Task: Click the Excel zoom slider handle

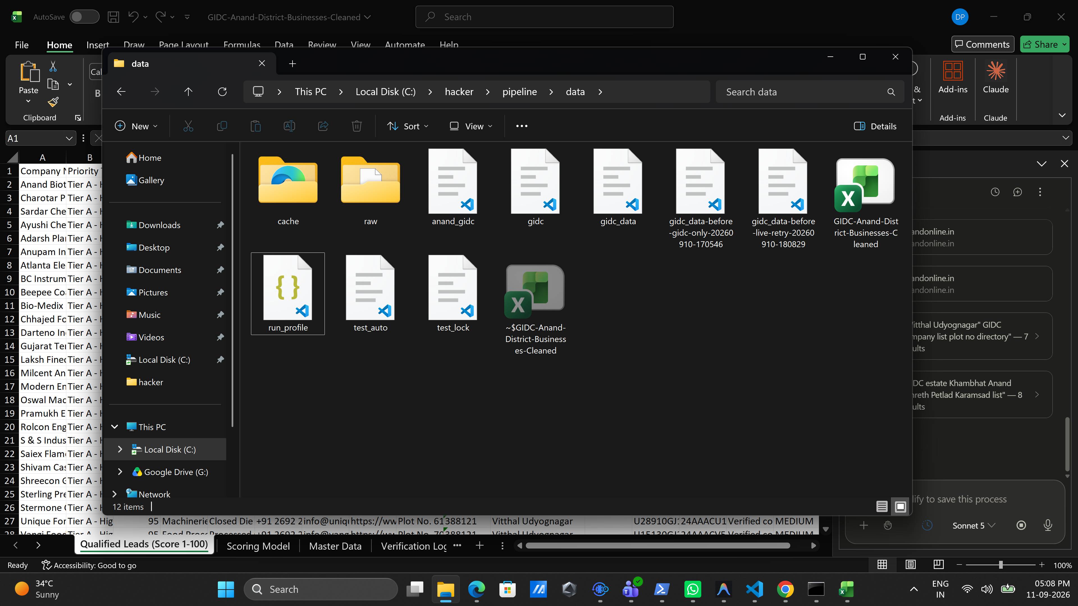Action: tap(1001, 565)
